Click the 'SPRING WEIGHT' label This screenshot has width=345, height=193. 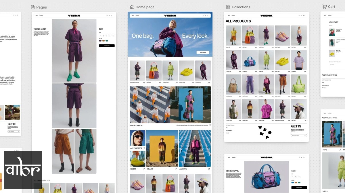click(137, 125)
